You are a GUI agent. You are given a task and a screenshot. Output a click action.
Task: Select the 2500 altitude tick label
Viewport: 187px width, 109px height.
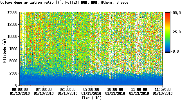13,73
